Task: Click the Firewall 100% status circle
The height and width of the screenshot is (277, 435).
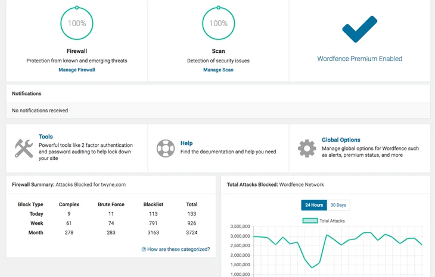Action: coord(77,23)
